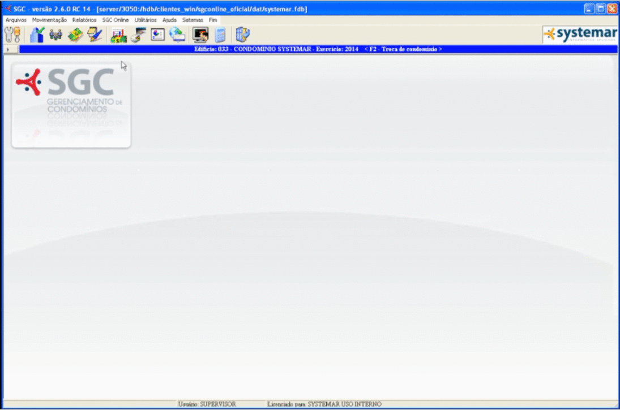The image size is (620, 410).
Task: Click the globe with envelope icon
Action: (x=177, y=35)
